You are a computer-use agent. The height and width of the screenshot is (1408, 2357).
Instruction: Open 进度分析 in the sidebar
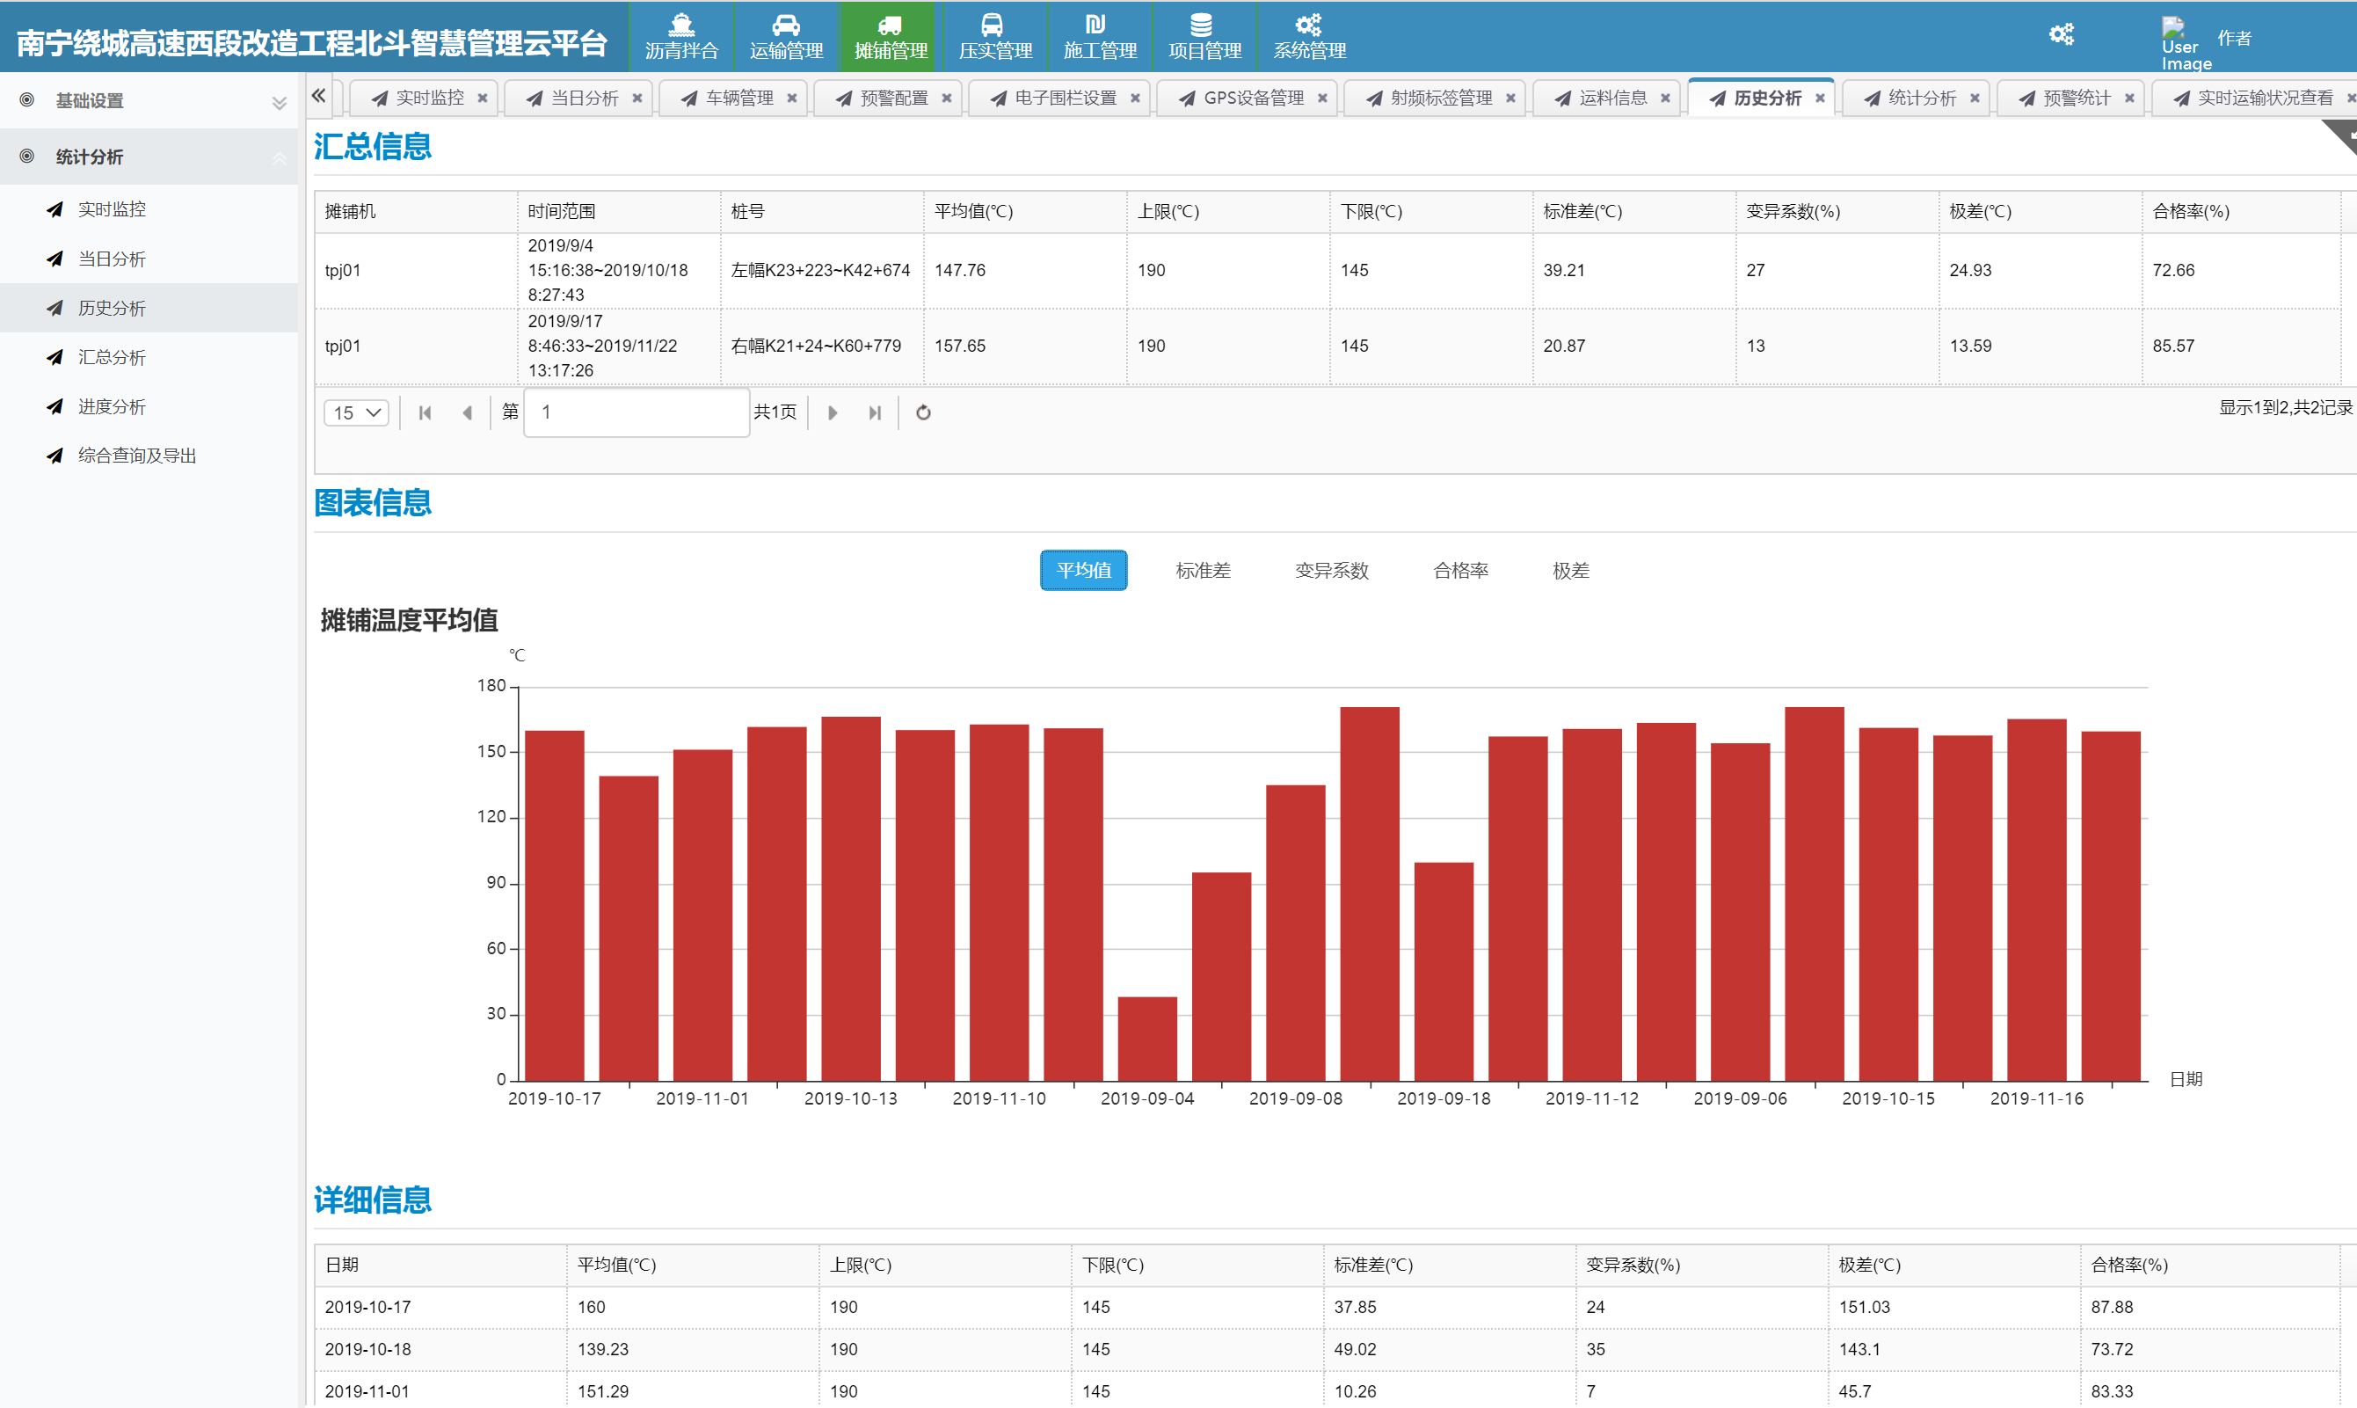point(111,406)
